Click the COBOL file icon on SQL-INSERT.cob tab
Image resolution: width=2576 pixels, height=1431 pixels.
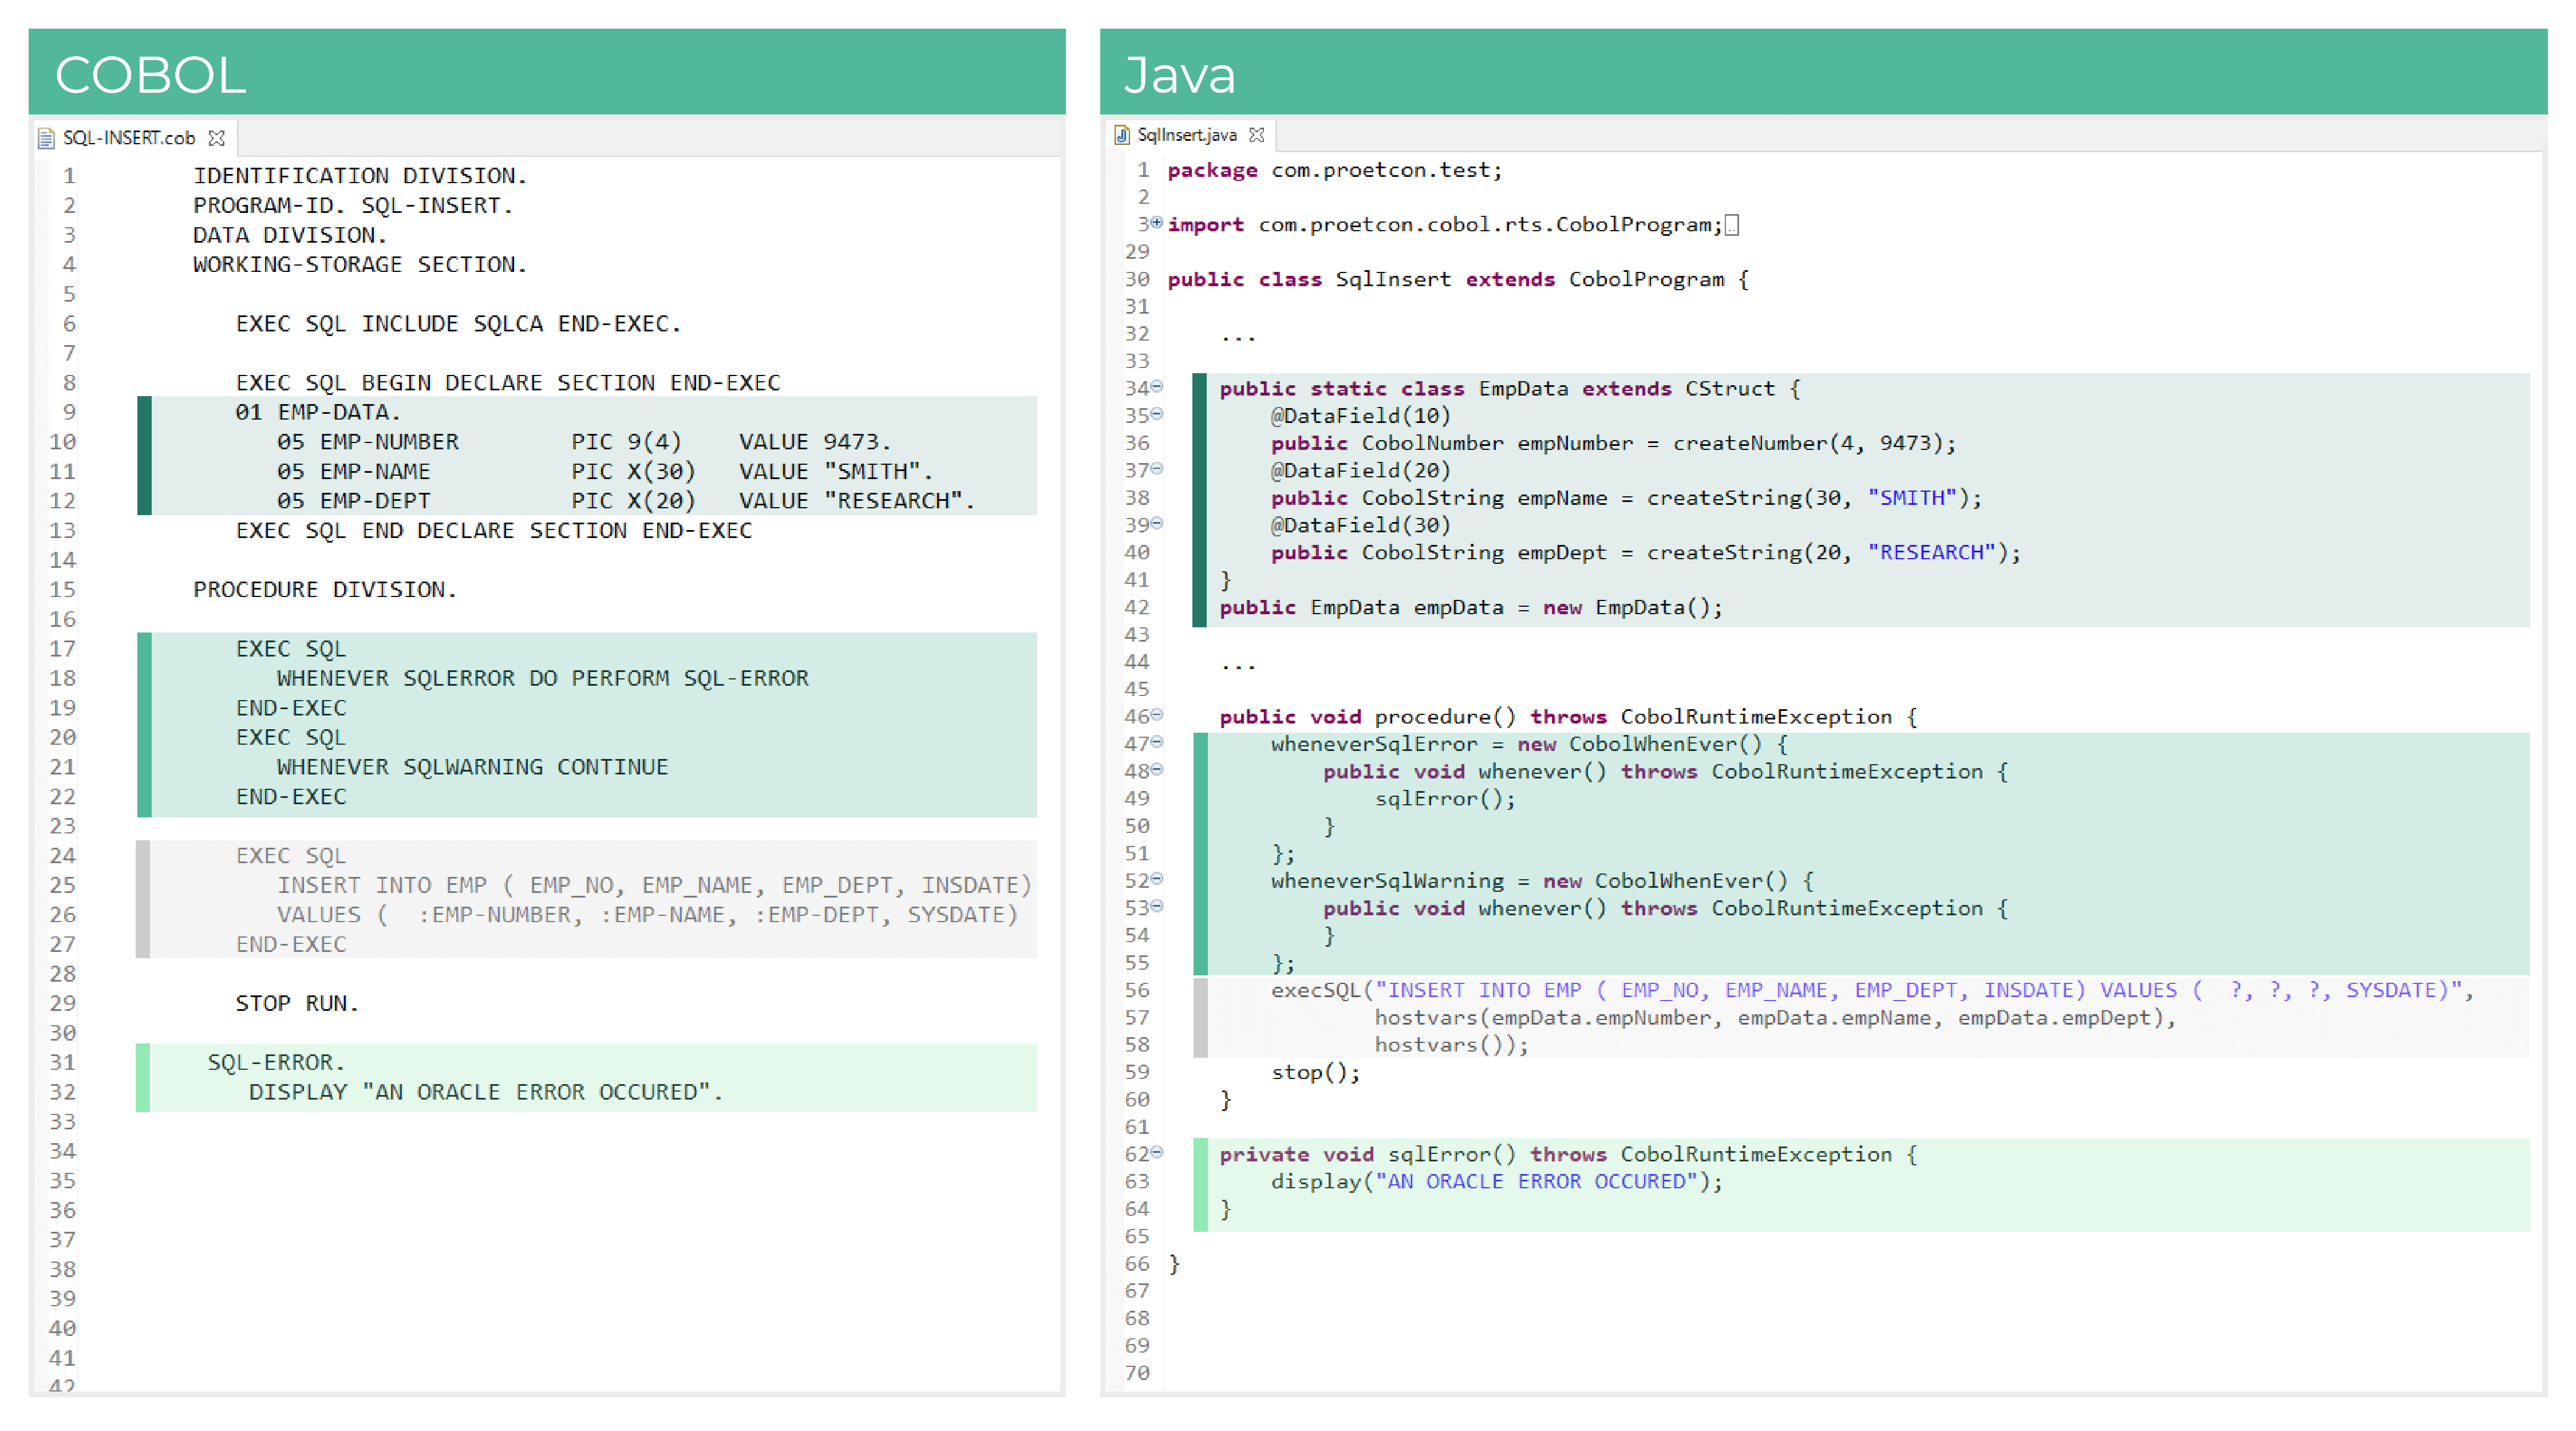47,138
